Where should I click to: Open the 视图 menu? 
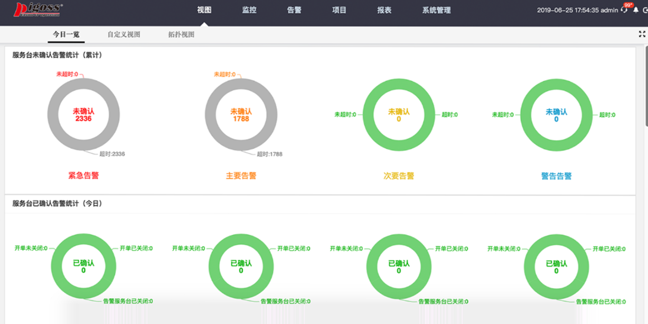(x=203, y=10)
